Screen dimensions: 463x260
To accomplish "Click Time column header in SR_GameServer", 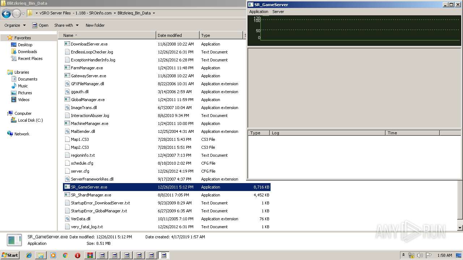I will tap(412, 133).
